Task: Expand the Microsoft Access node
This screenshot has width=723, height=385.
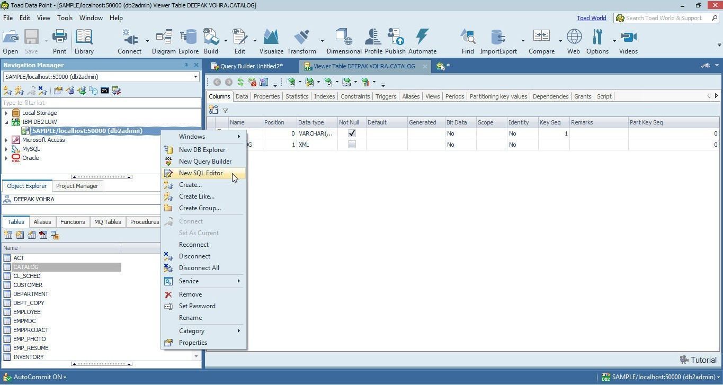Action: 6,140
